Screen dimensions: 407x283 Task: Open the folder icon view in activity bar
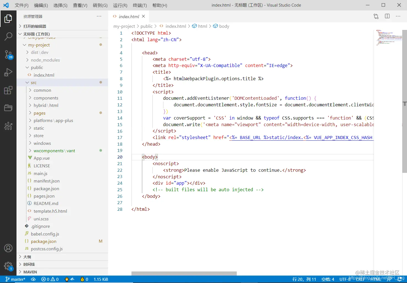(x=8, y=108)
